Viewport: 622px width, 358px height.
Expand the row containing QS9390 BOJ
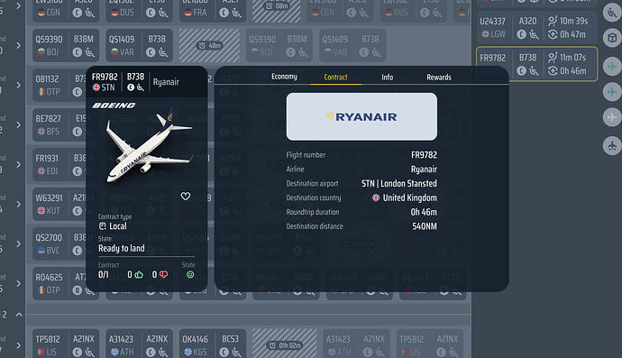click(18, 46)
